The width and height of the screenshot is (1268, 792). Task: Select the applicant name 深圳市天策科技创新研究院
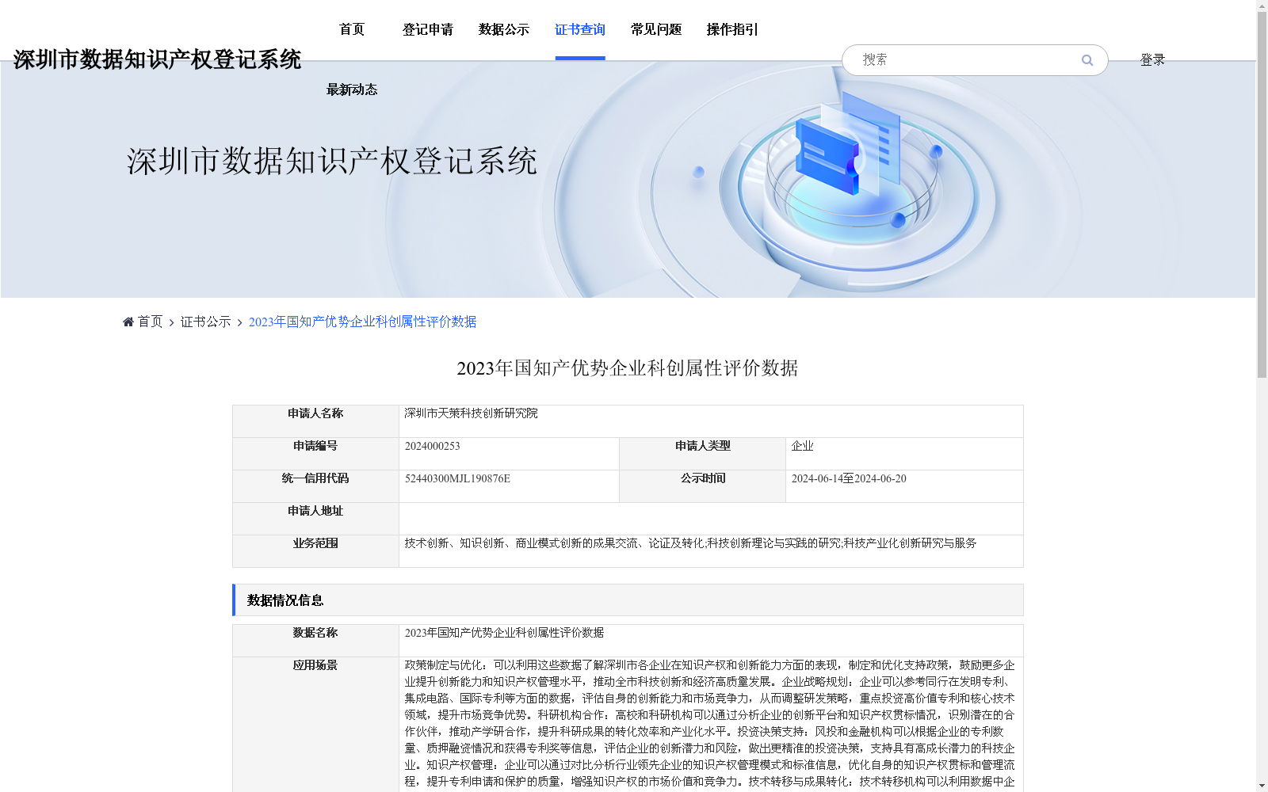pyautogui.click(x=471, y=413)
